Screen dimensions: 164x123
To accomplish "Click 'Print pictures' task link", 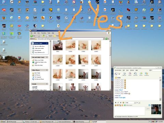I will click(x=38, y=51).
